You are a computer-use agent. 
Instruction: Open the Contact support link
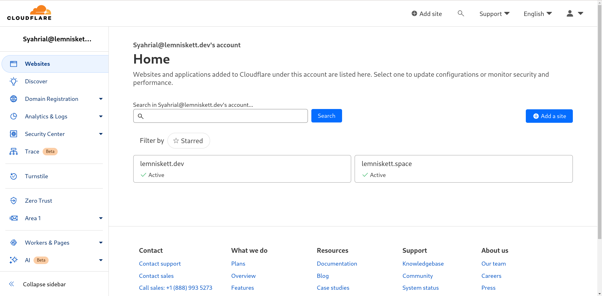pos(160,264)
